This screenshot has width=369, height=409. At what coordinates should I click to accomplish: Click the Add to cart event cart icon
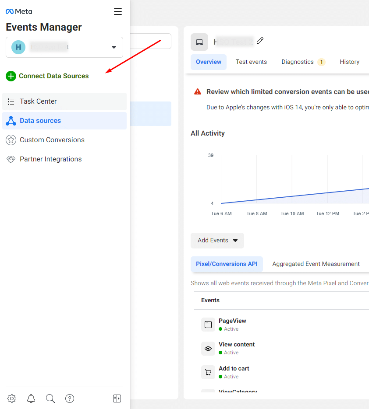click(208, 372)
